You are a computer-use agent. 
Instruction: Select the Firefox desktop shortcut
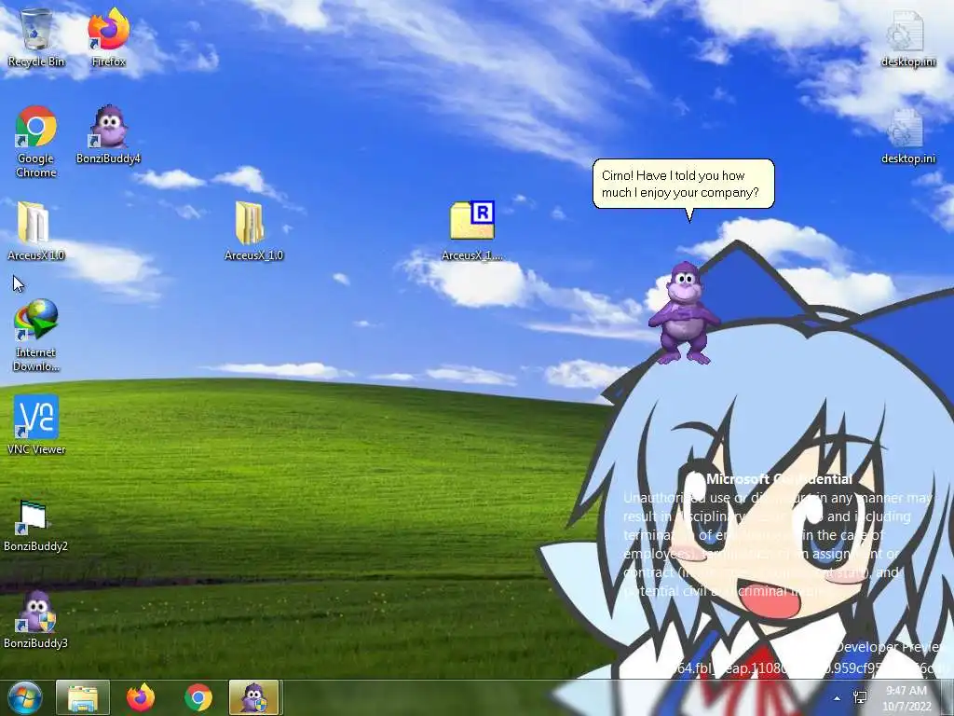pos(108,37)
